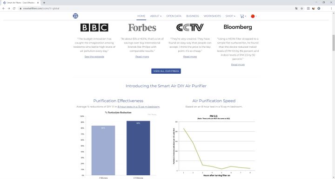
Task: Open the BUSINESS menu item
Action: click(192, 16)
